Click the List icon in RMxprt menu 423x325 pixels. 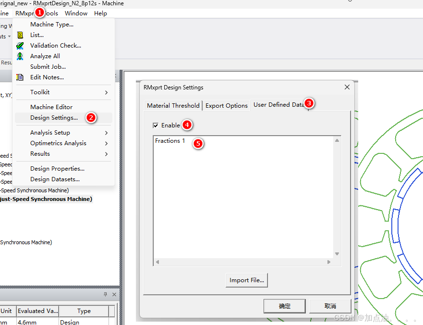tap(20, 35)
